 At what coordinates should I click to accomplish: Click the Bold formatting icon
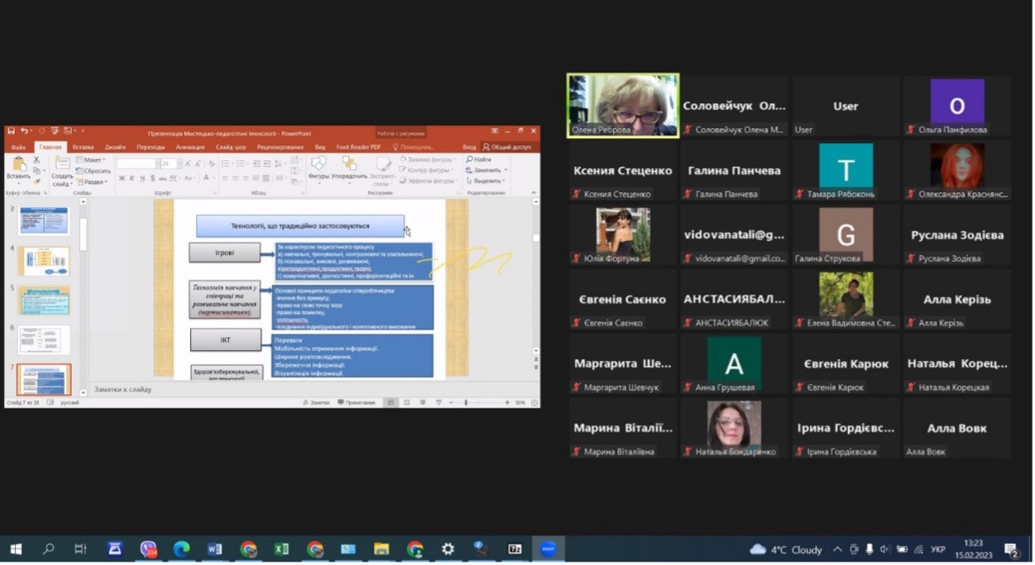122,178
